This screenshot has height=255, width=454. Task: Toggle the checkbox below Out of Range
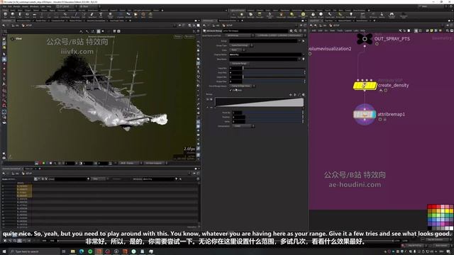coord(231,90)
